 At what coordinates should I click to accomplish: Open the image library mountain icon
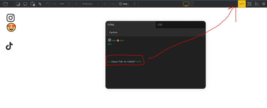257,4
